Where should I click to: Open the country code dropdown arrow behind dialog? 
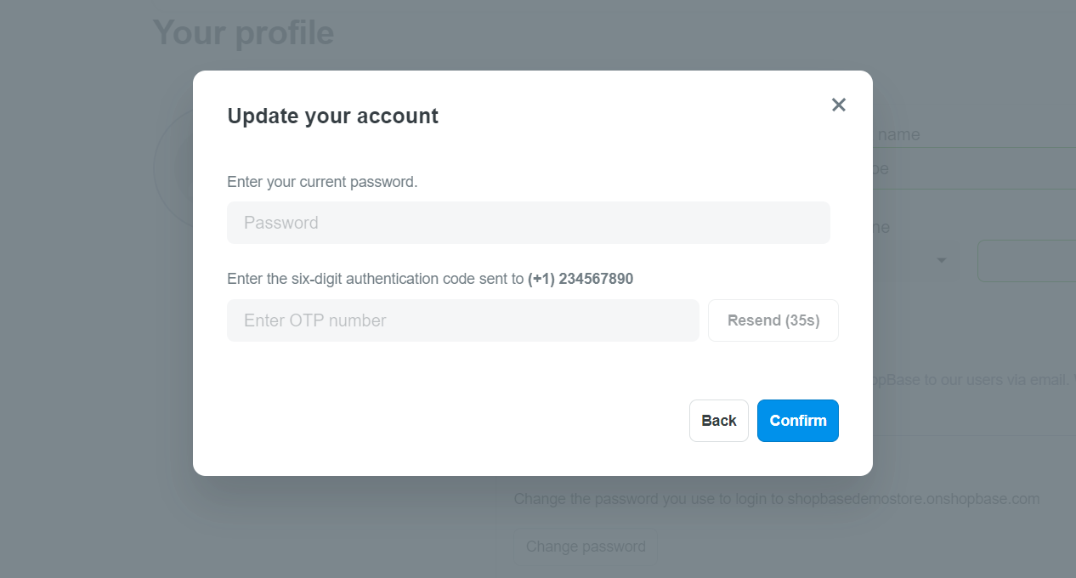[x=942, y=260]
